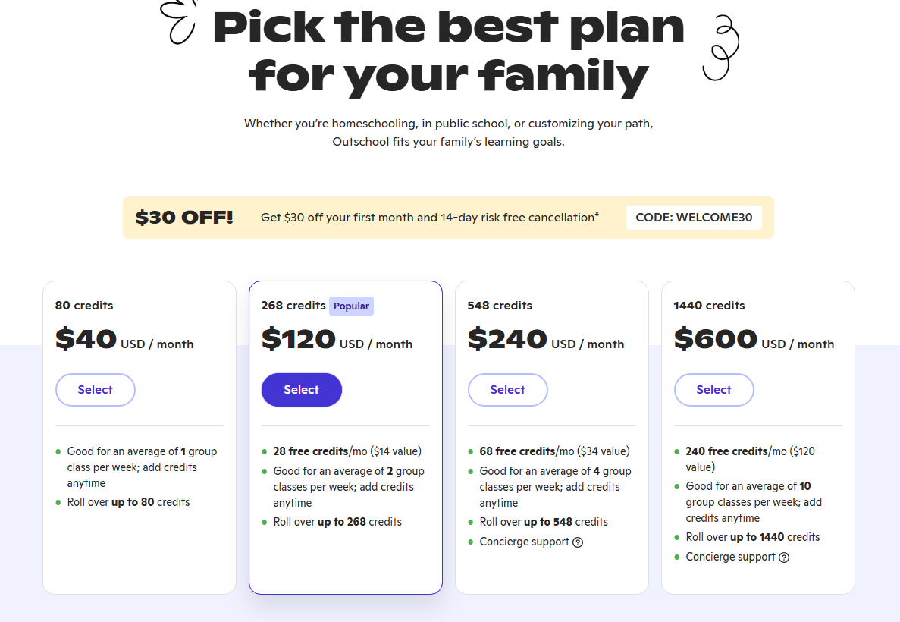Click the $30 OFF! banner label
The height and width of the screenshot is (622, 900).
click(184, 218)
